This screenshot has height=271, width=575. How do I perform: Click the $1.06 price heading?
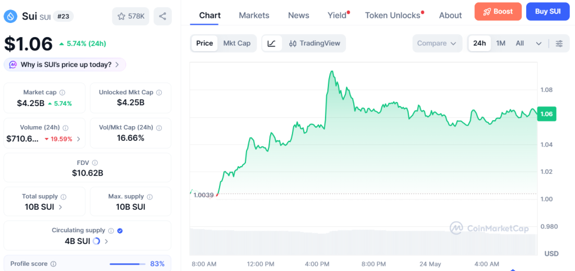pyautogui.click(x=28, y=44)
